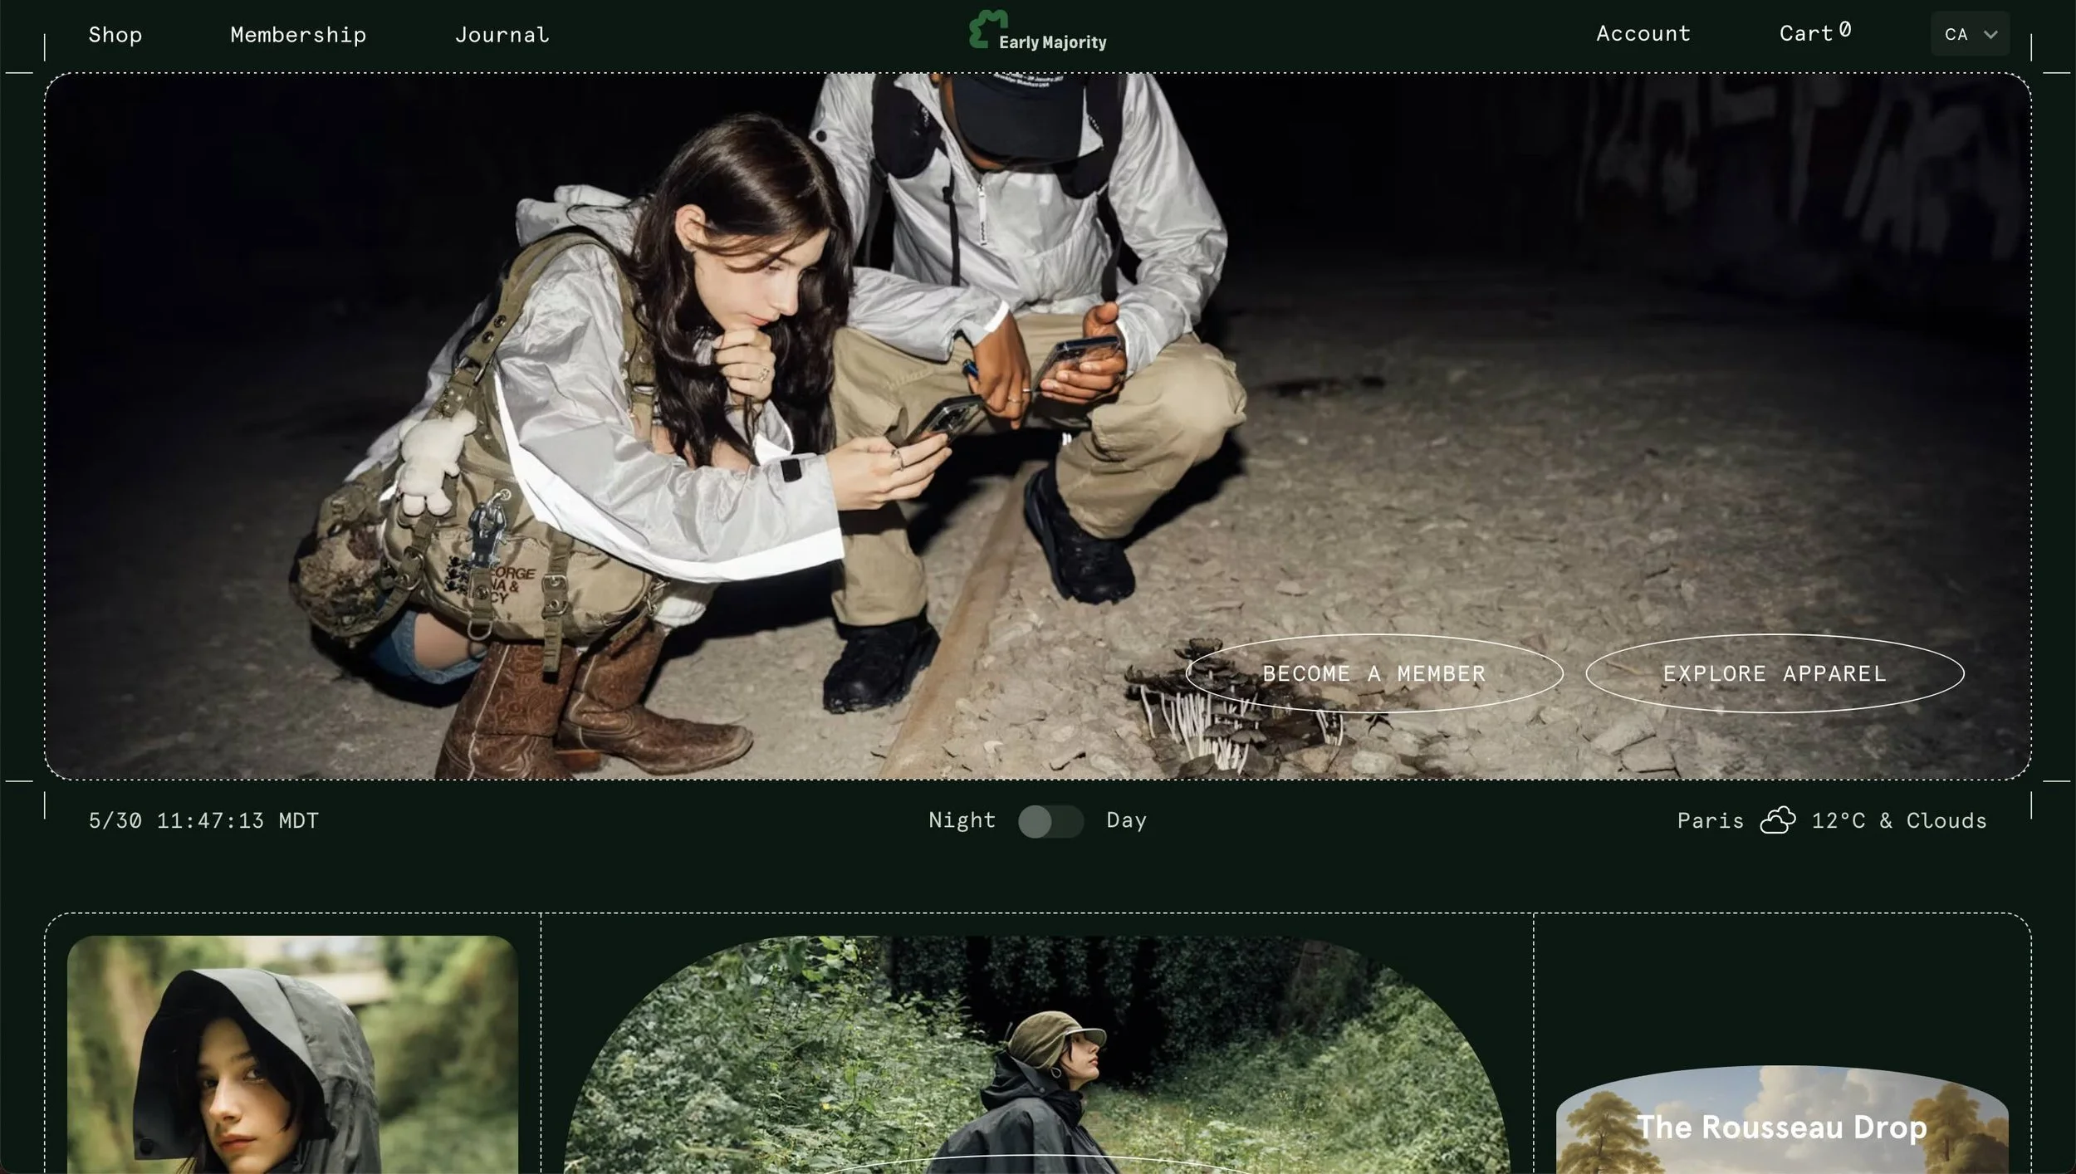Image resolution: width=2076 pixels, height=1174 pixels.
Task: Open The Rousseau Drop card
Action: point(1781,1126)
